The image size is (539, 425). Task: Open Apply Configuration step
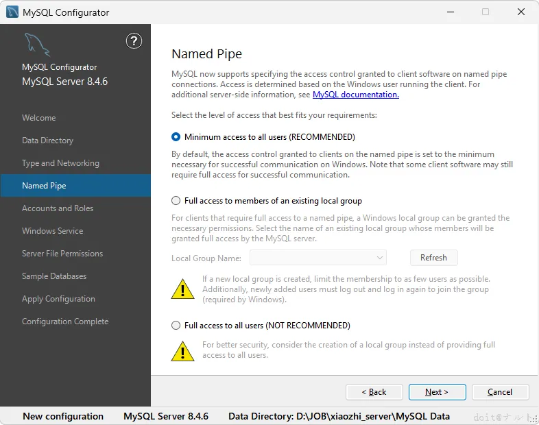click(58, 299)
